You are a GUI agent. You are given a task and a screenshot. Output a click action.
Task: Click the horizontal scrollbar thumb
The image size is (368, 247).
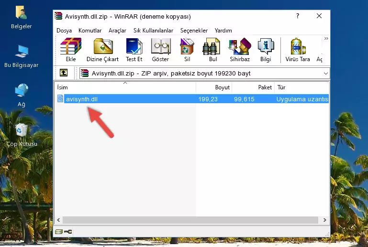pyautogui.click(x=190, y=220)
